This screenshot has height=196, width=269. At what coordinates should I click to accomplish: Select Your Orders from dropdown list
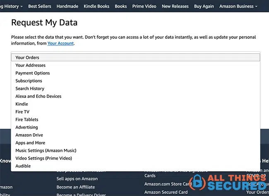(27, 57)
